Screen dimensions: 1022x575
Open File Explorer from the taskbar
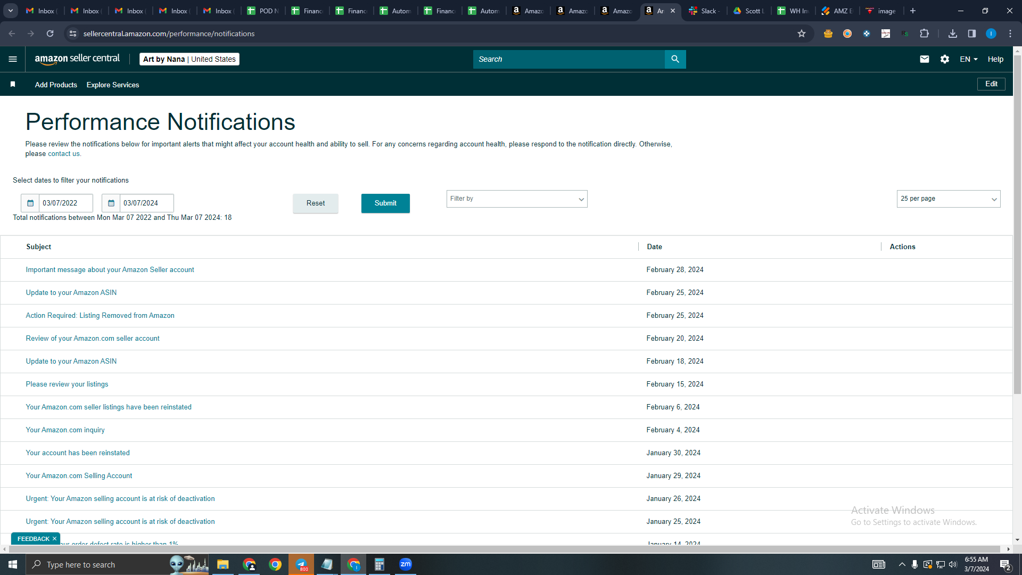pyautogui.click(x=222, y=564)
